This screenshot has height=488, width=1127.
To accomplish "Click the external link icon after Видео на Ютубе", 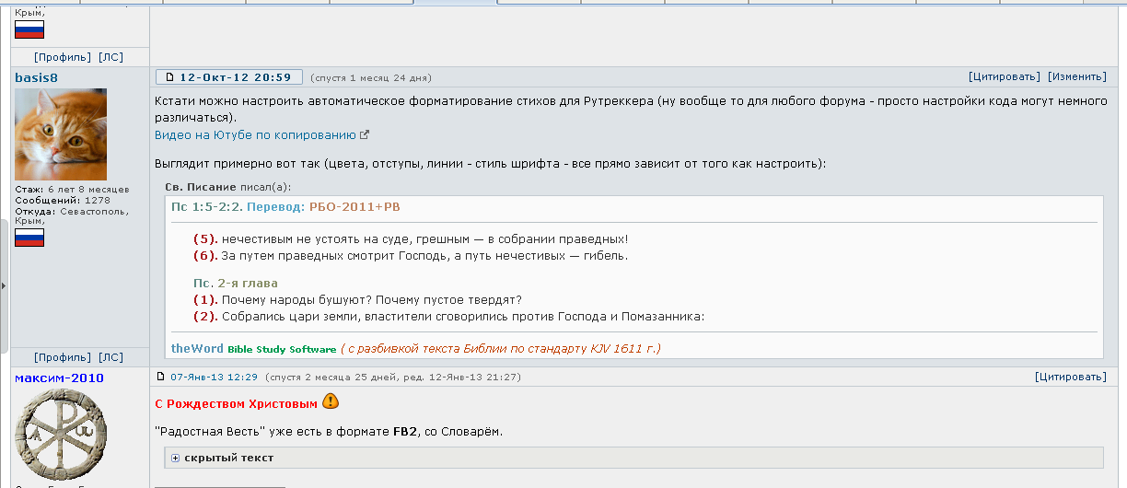I will tap(365, 134).
